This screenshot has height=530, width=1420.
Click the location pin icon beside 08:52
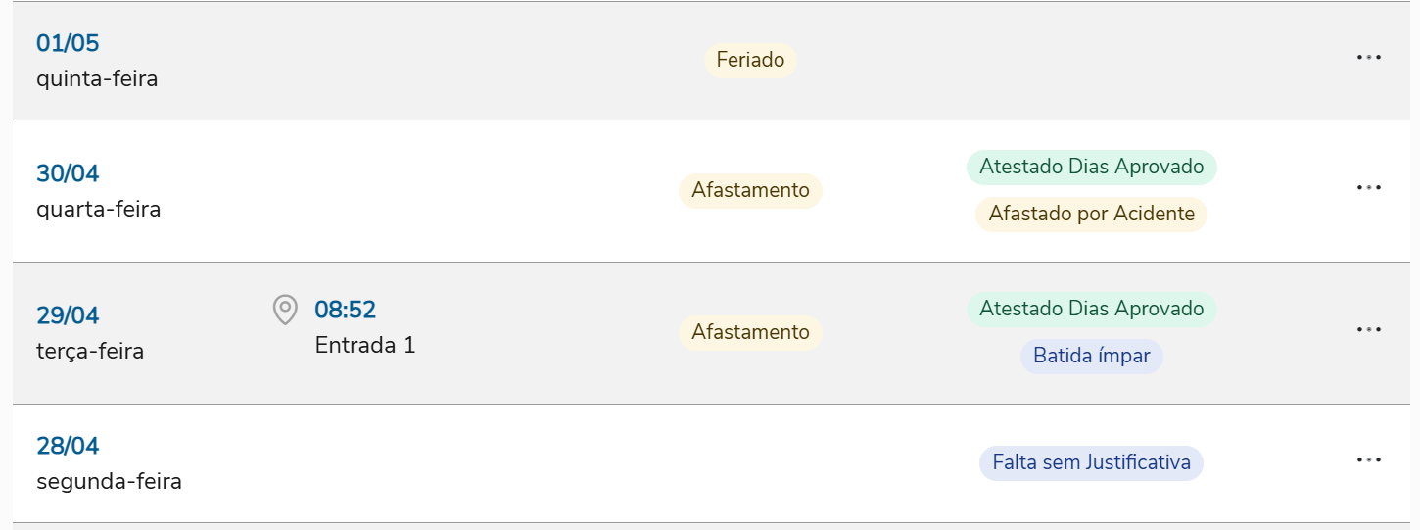(x=284, y=311)
